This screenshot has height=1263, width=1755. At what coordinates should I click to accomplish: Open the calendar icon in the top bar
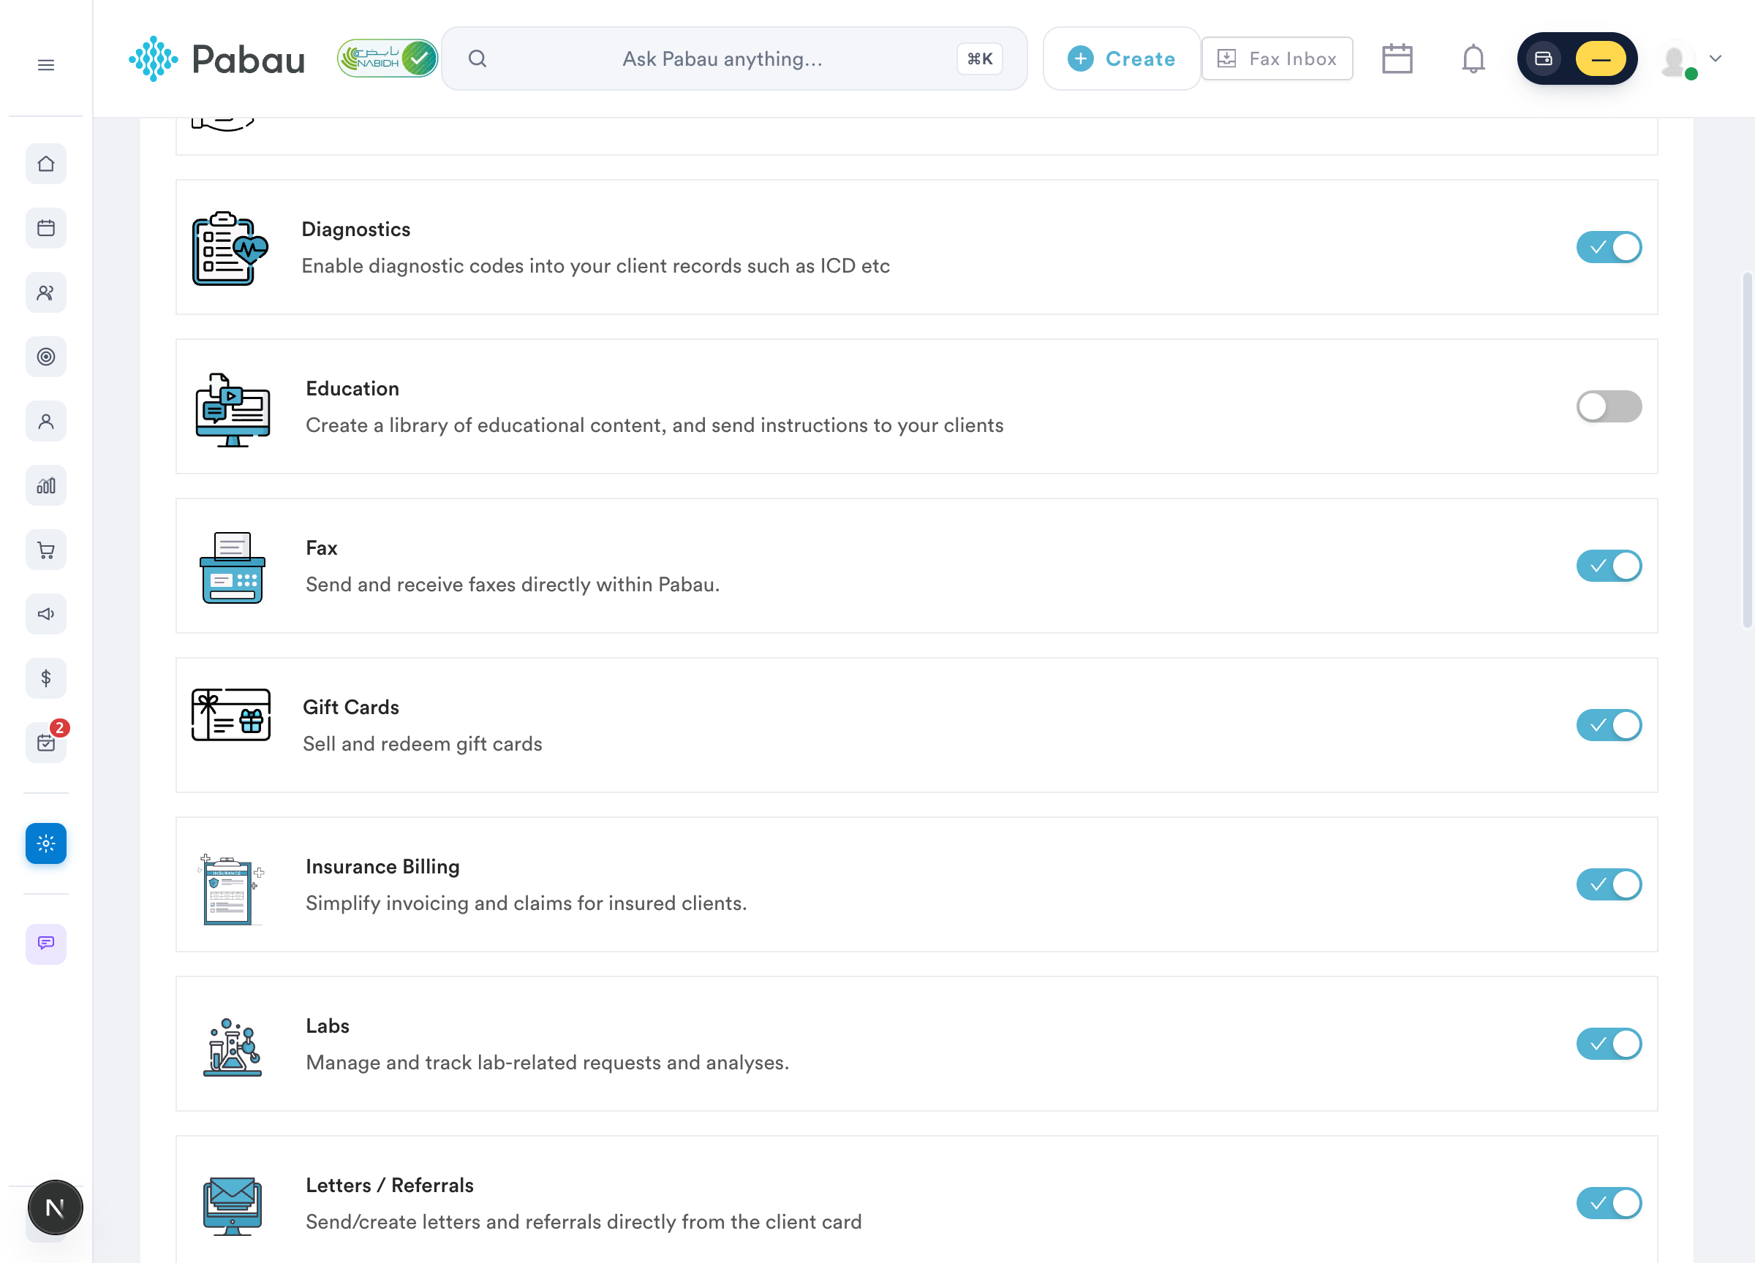[1397, 58]
